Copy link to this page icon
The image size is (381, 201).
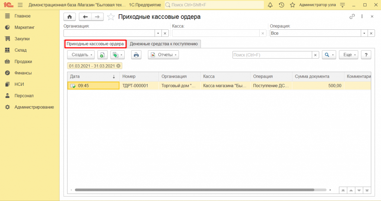point(352,17)
